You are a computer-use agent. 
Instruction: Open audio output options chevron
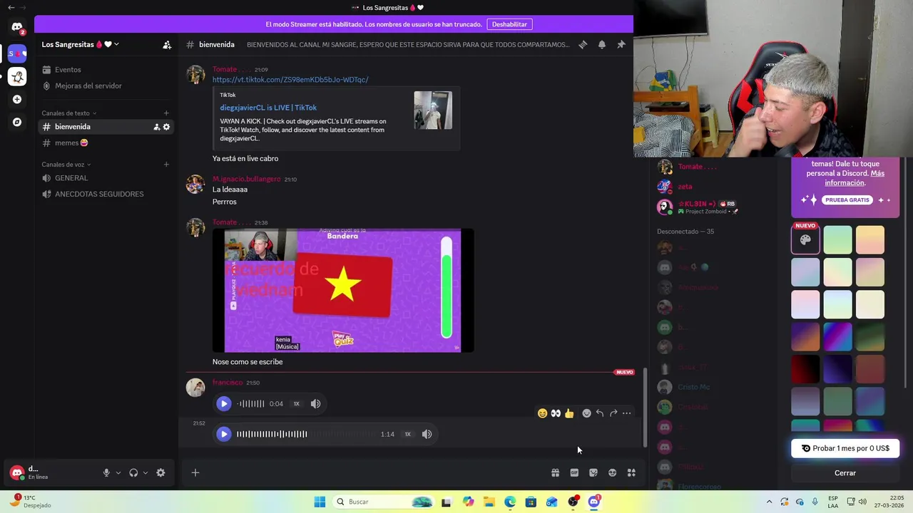[x=146, y=472]
